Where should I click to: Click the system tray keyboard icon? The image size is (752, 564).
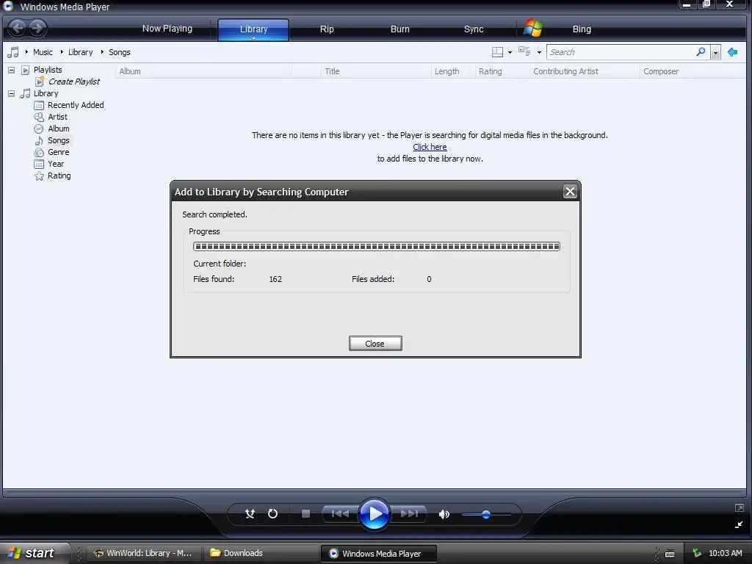(670, 554)
